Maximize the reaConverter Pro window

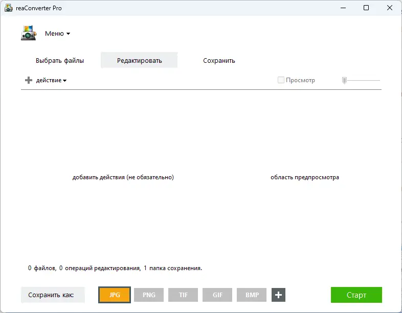click(366, 8)
